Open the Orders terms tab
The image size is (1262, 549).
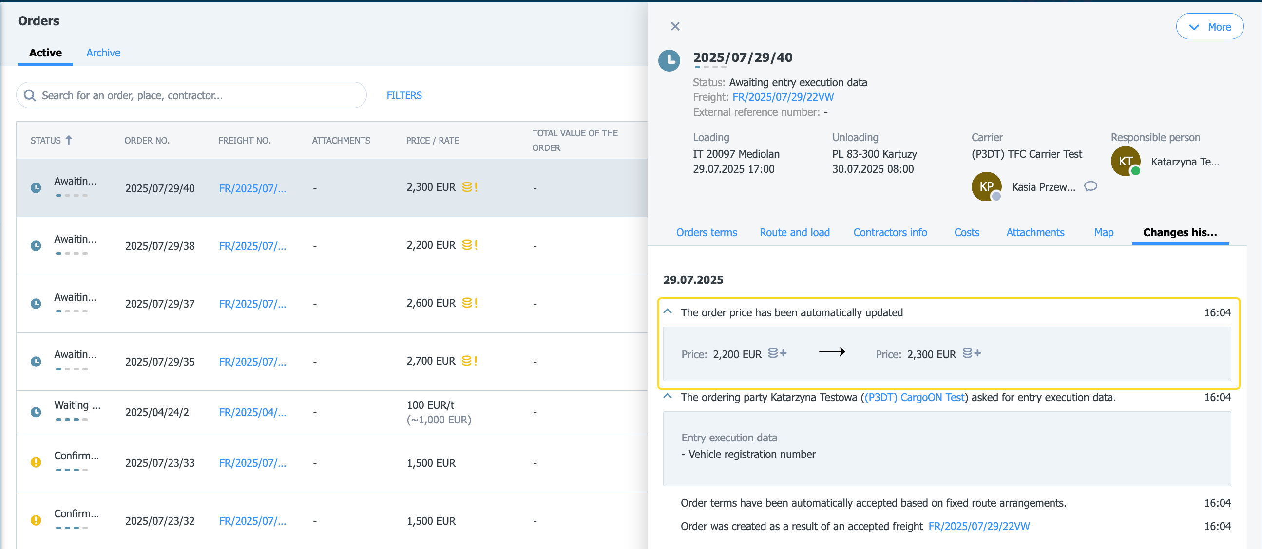click(x=707, y=233)
